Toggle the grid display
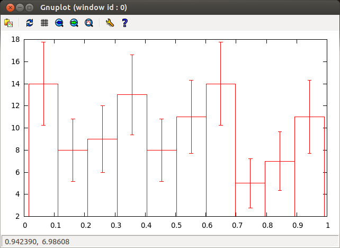 coord(44,23)
